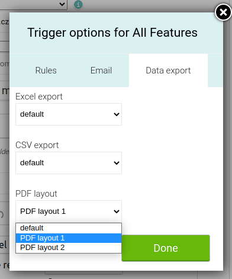Pick the highlighted PDF layout 1 option

[69, 238]
